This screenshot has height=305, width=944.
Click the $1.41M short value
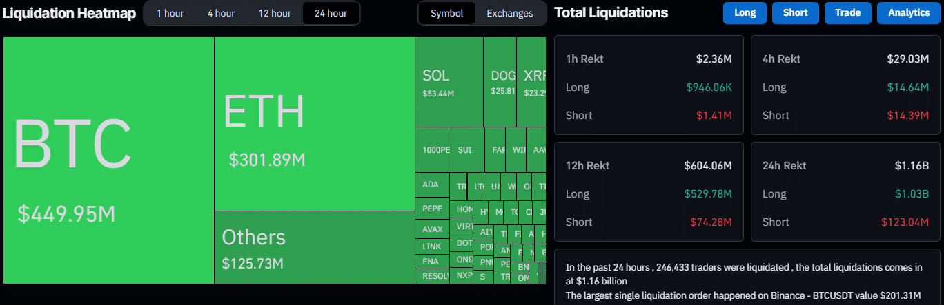click(x=715, y=116)
